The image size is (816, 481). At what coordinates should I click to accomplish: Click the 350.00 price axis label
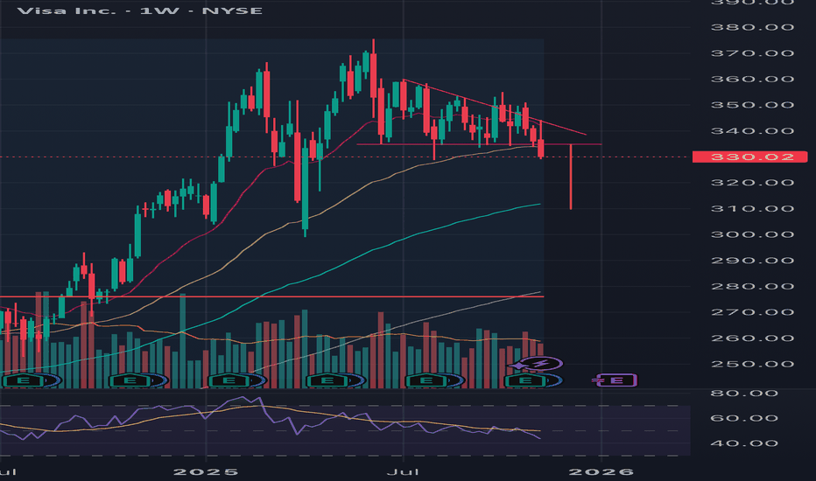coord(752,105)
